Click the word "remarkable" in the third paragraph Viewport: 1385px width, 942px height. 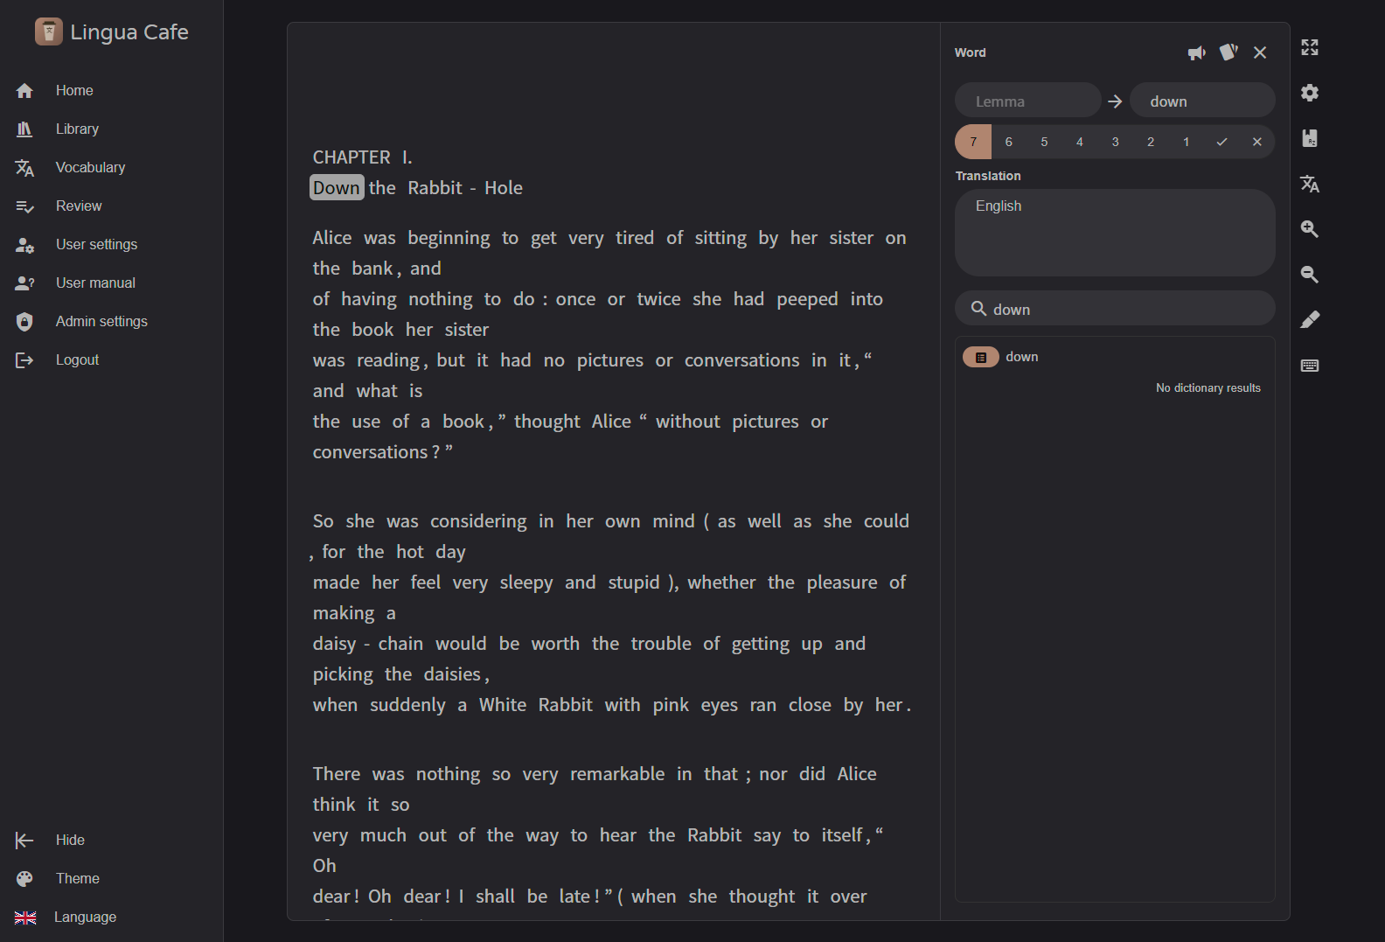[617, 774]
